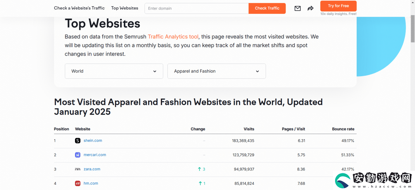The image size is (415, 190).
Task: Click the zara.com logo icon
Action: [78, 169]
